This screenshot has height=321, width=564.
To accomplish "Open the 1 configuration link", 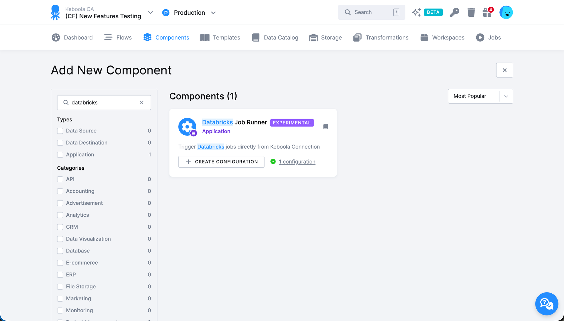I will click(x=297, y=161).
